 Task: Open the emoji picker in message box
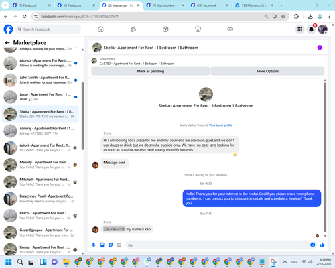click(313, 245)
